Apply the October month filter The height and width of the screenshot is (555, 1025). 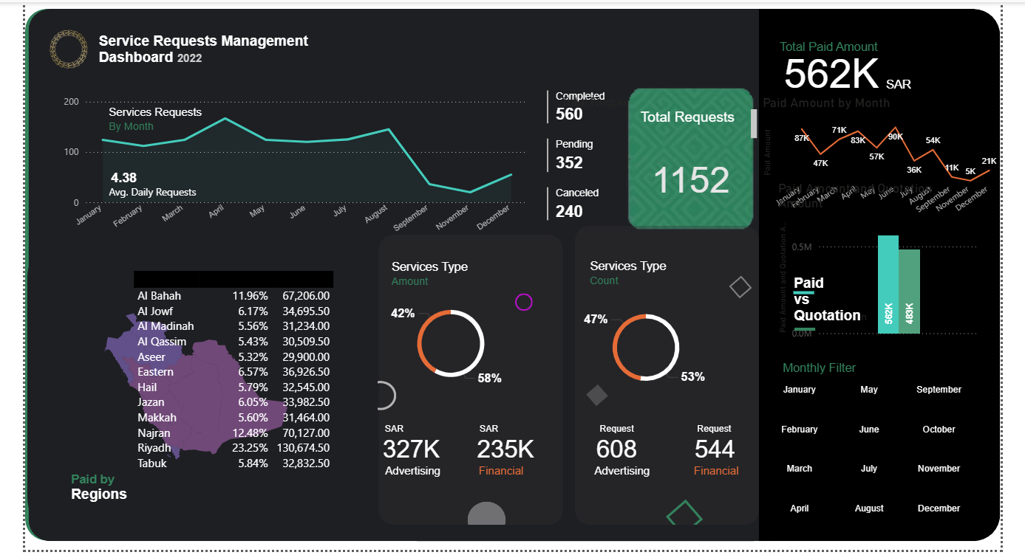point(939,430)
